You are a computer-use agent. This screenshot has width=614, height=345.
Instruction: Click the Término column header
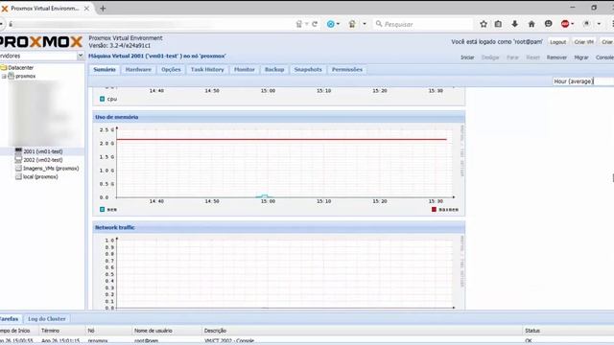[x=62, y=331]
